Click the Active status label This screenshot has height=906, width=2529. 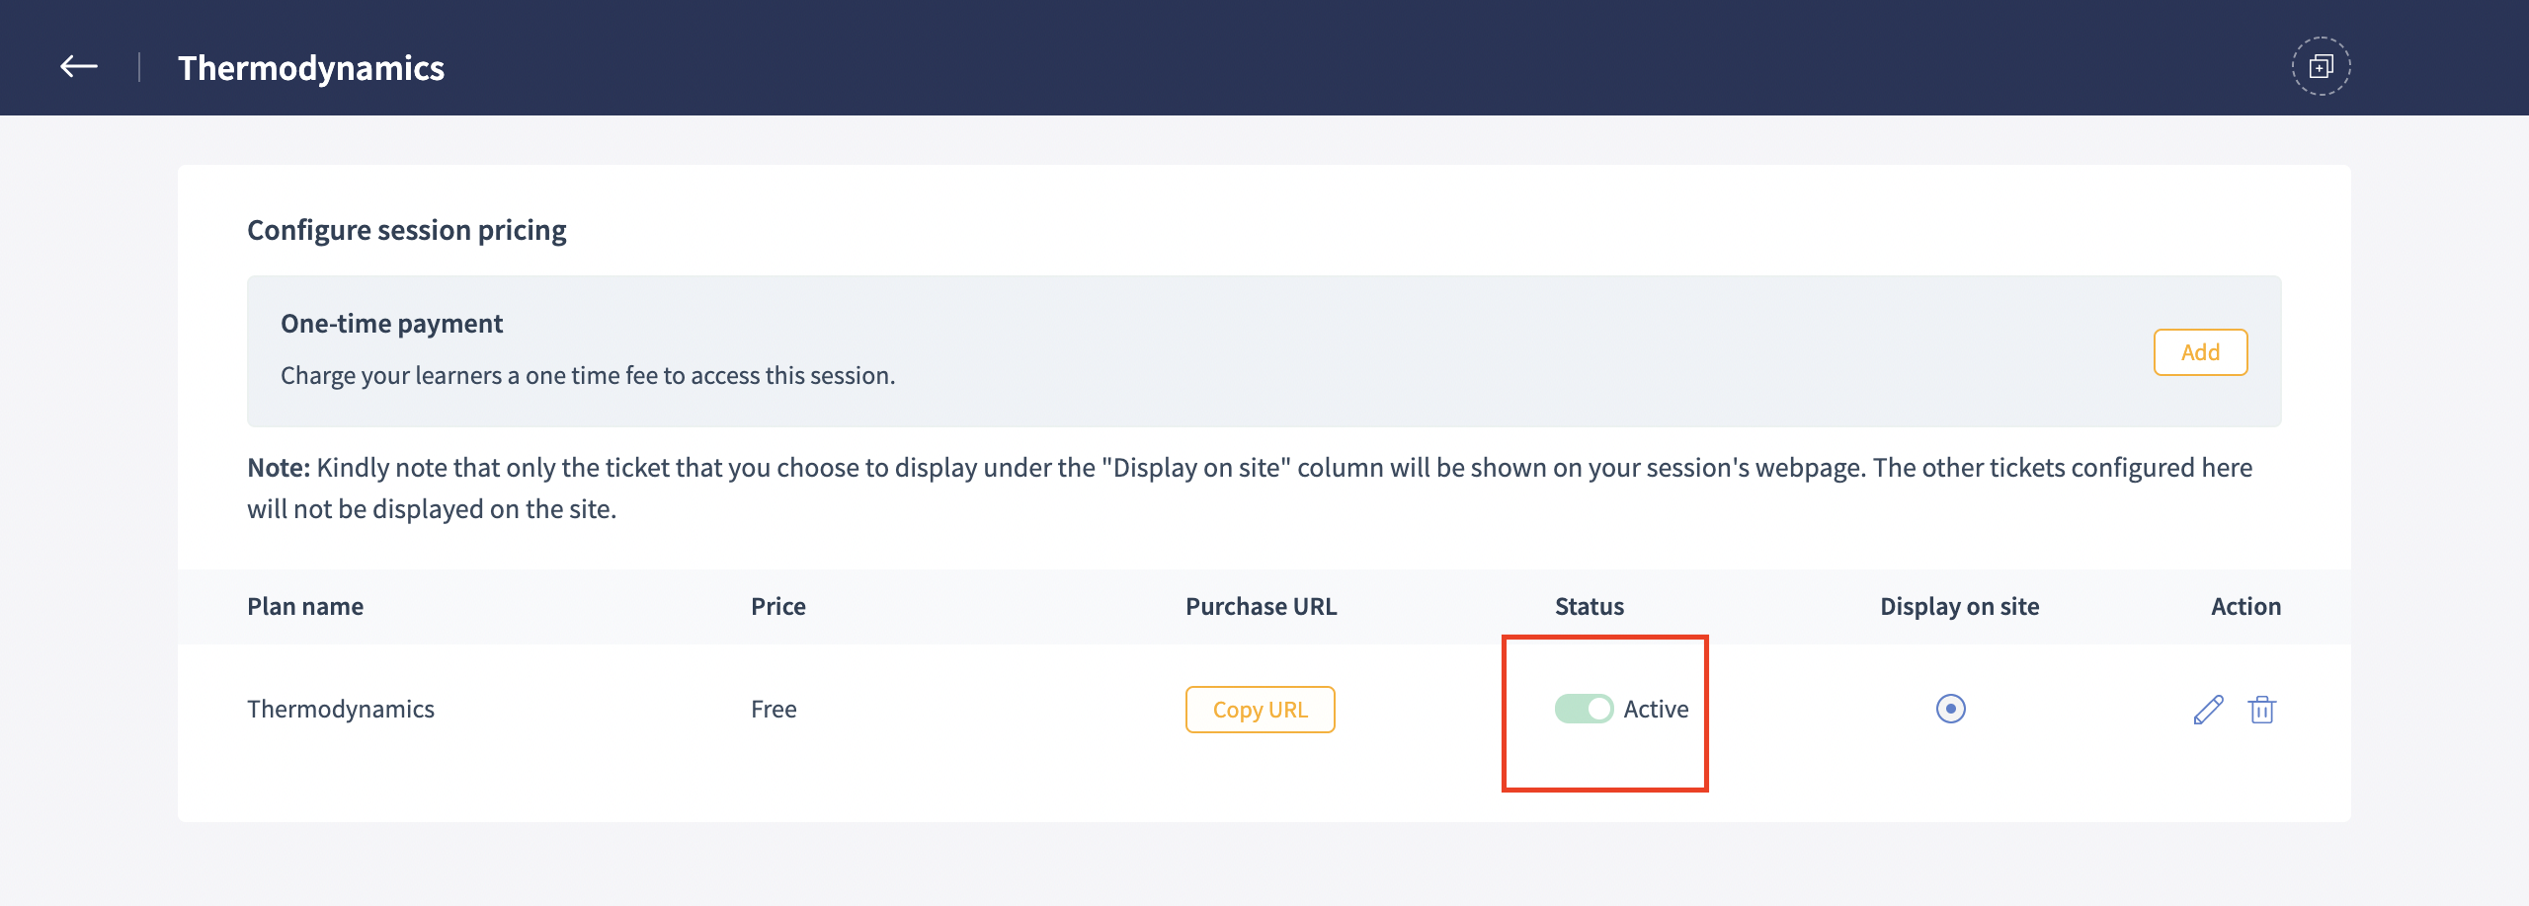pyautogui.click(x=1656, y=709)
